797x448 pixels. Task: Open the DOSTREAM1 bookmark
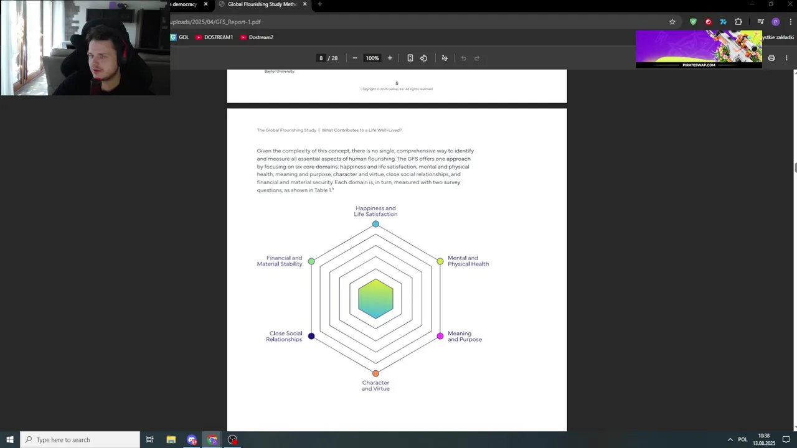214,37
